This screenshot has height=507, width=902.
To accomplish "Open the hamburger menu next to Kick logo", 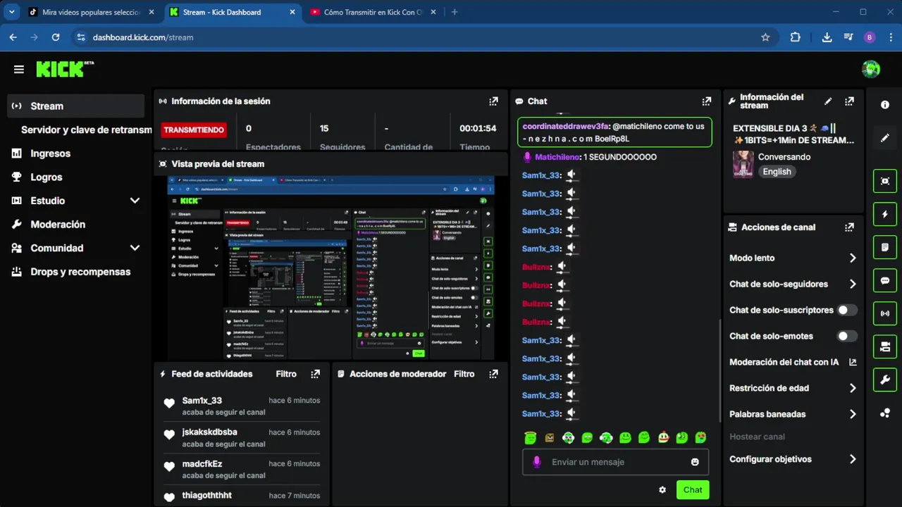I will (x=19, y=69).
